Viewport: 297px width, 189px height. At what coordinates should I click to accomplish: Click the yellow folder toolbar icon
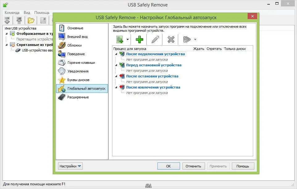[31, 20]
